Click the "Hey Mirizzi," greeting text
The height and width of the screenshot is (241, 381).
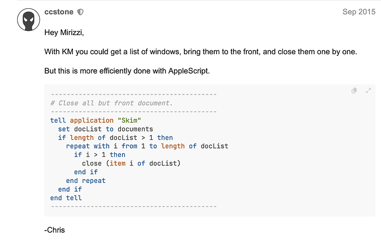(64, 33)
